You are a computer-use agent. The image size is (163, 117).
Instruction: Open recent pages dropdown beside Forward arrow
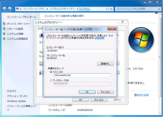pyautogui.click(x=14, y=9)
